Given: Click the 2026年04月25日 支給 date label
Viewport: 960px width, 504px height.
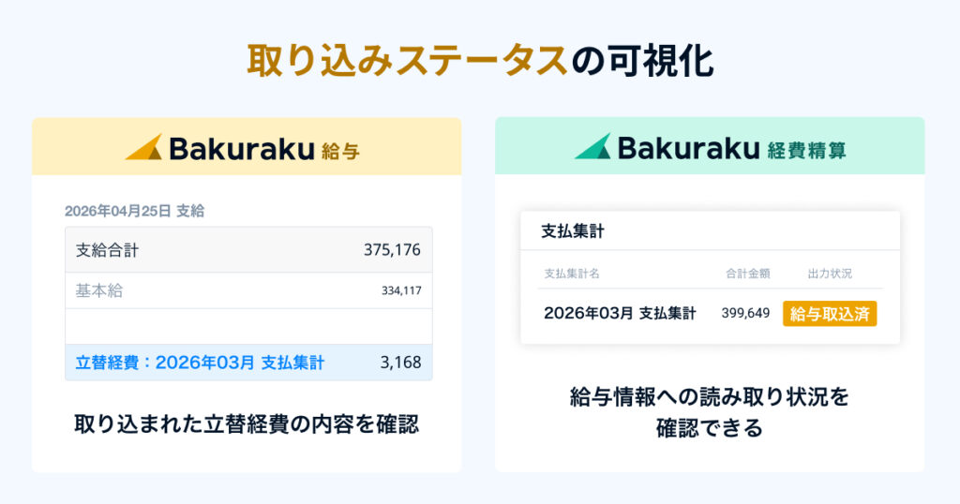Looking at the screenshot, I should click(134, 211).
